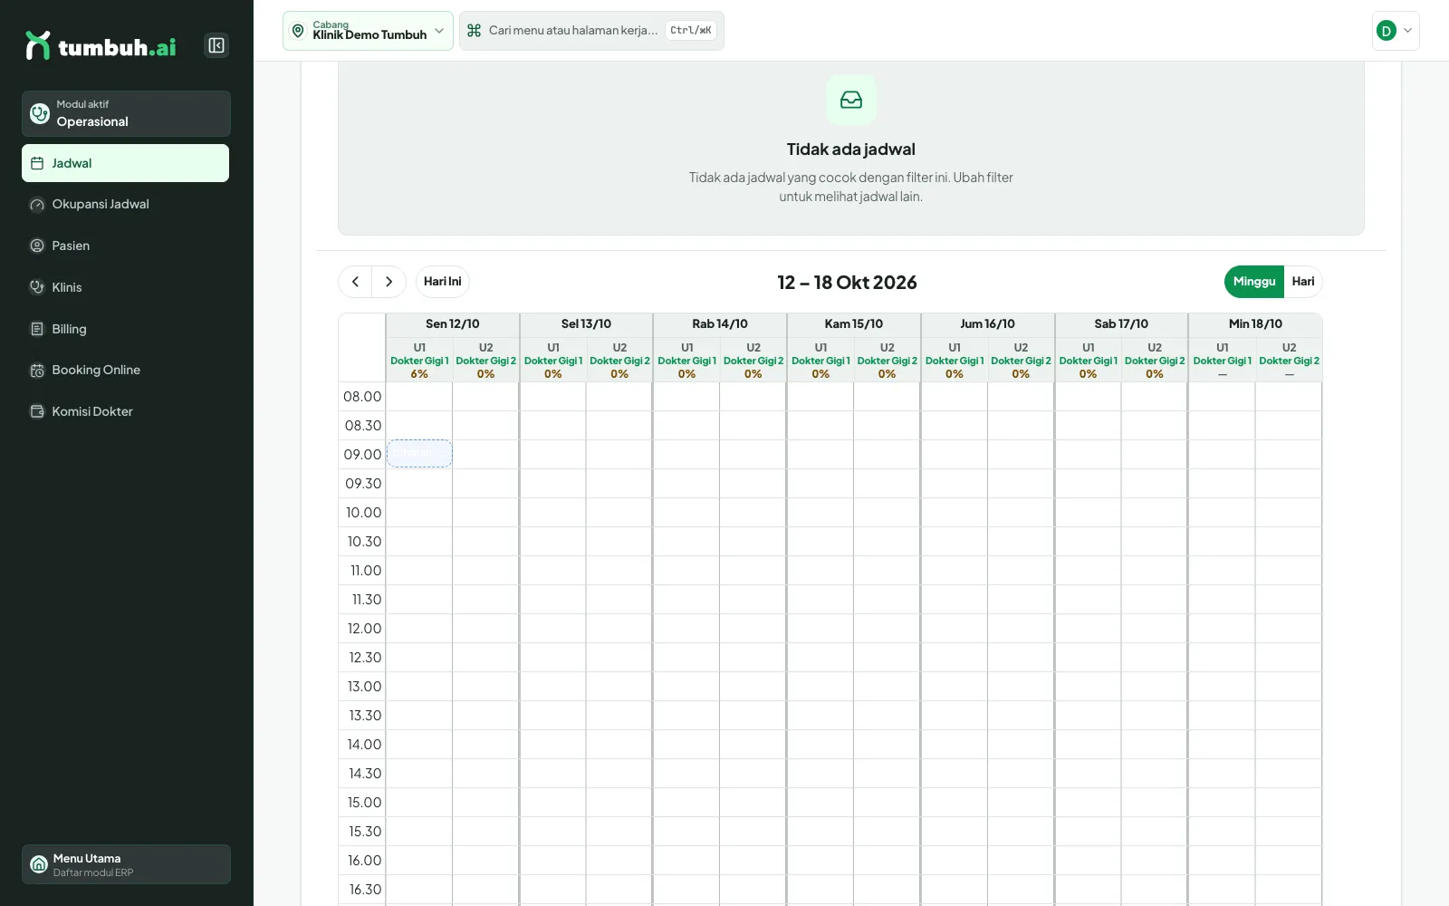The width and height of the screenshot is (1449, 906).
Task: Click the 10.30 time label
Action: click(364, 542)
